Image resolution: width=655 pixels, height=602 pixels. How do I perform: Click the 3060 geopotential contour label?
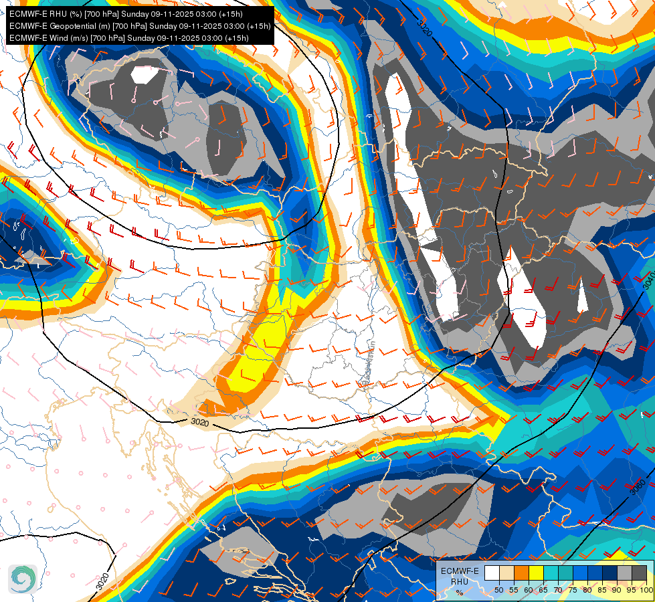click(x=638, y=488)
